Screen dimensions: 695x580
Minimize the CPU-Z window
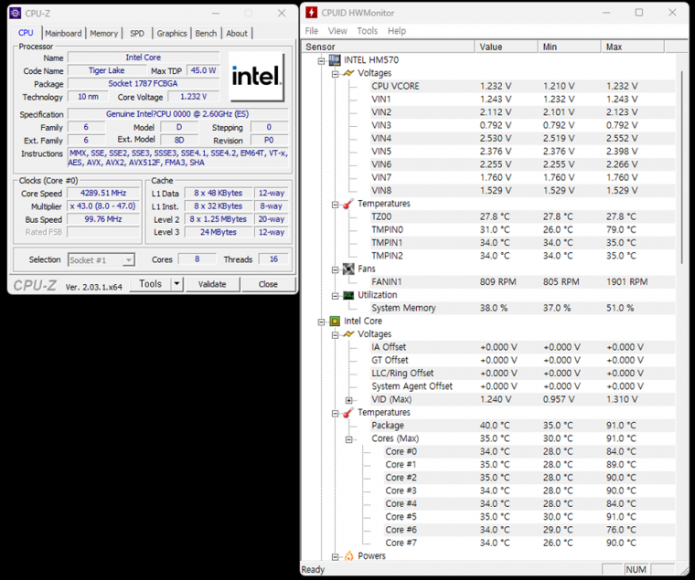click(216, 14)
